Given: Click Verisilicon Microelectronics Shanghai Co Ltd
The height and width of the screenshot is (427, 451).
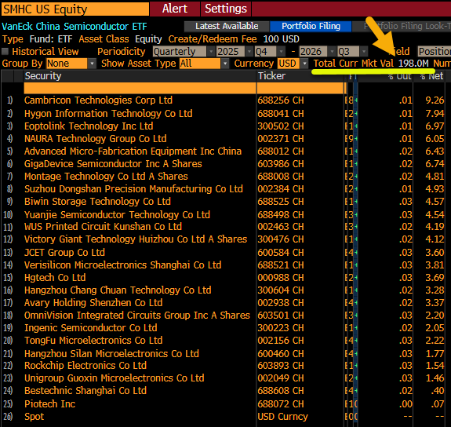Looking at the screenshot, I should (123, 265).
